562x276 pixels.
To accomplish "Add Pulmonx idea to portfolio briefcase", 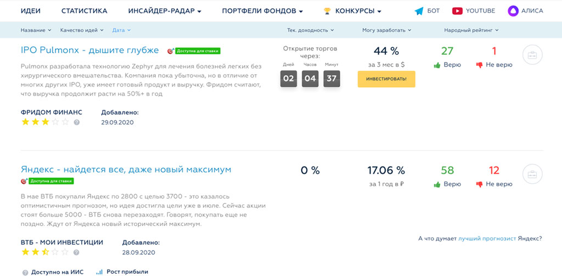I will 532,55.
